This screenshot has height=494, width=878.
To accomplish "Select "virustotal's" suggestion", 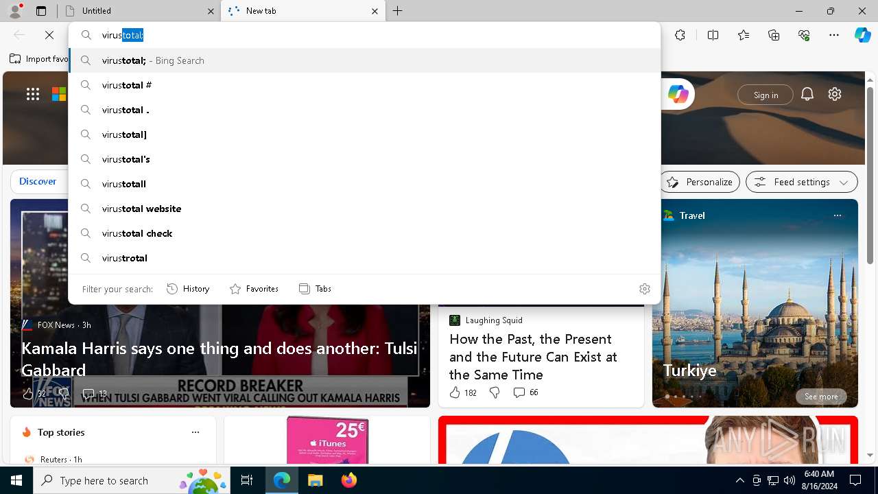I will 364,159.
